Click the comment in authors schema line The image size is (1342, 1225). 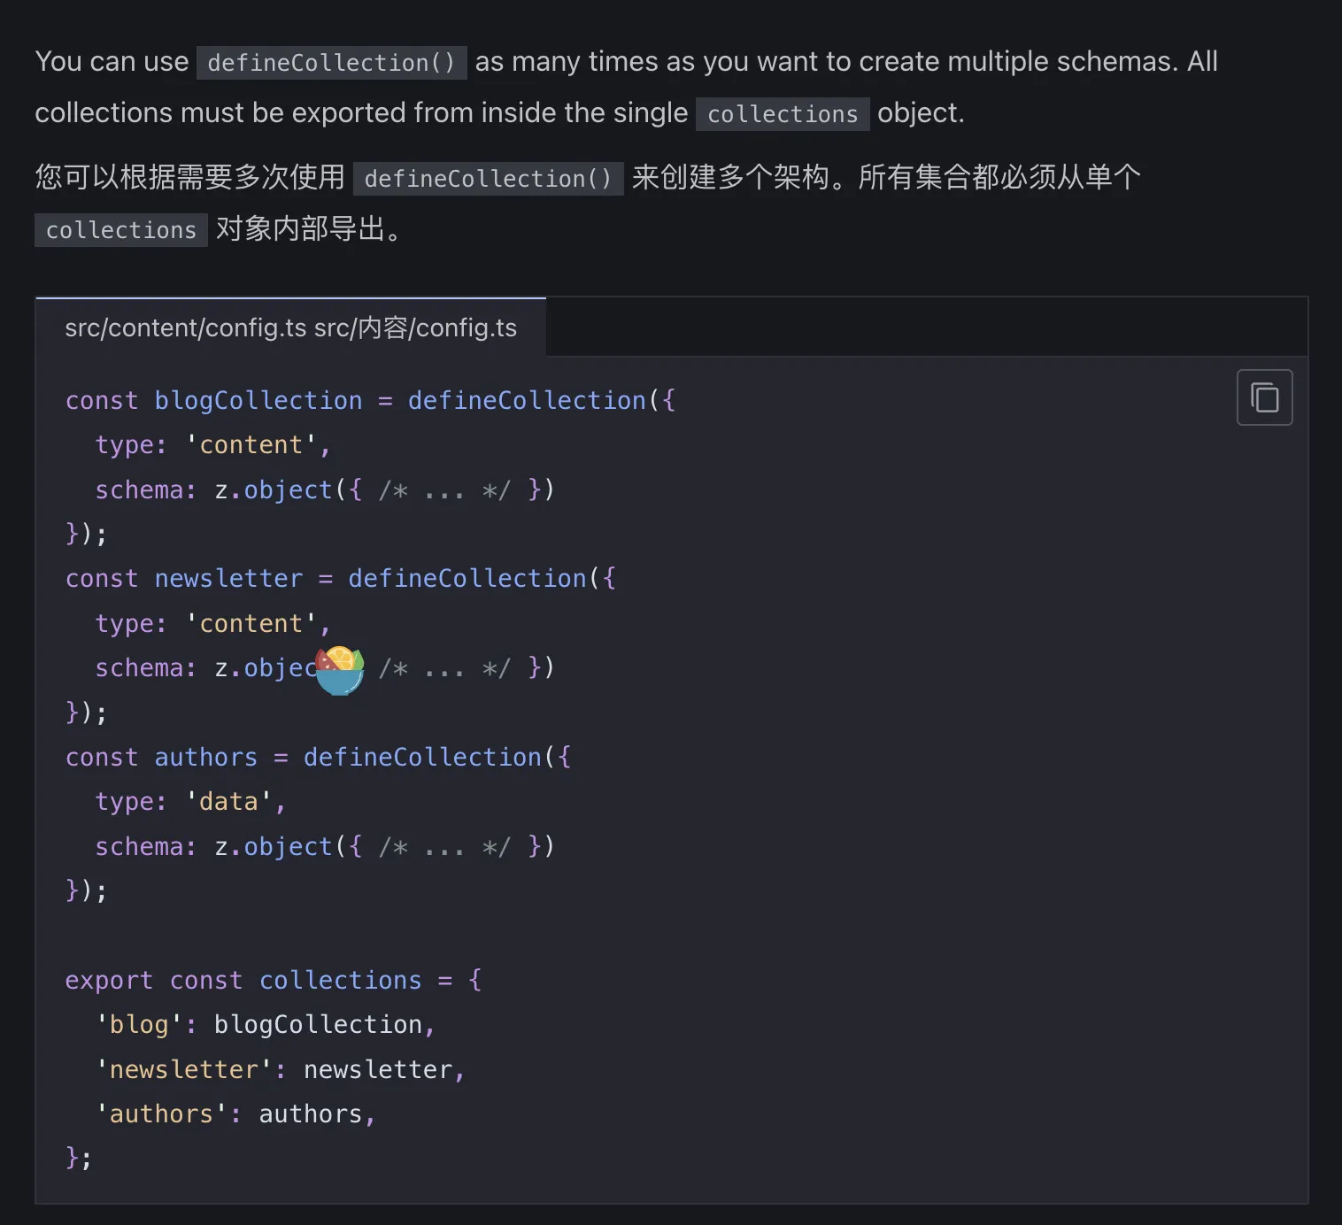(444, 846)
